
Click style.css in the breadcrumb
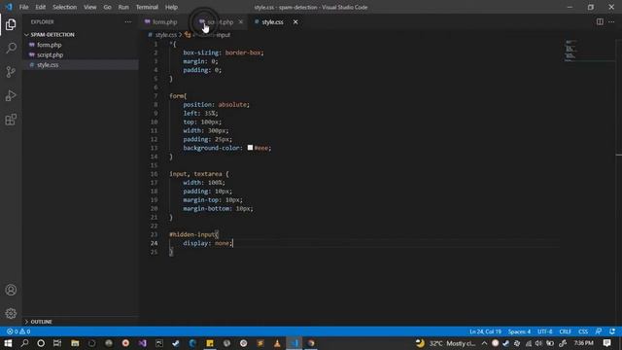tap(166, 35)
